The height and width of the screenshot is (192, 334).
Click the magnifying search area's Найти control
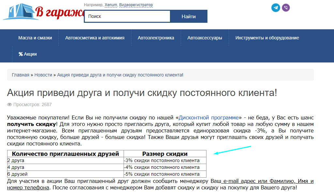click(189, 16)
